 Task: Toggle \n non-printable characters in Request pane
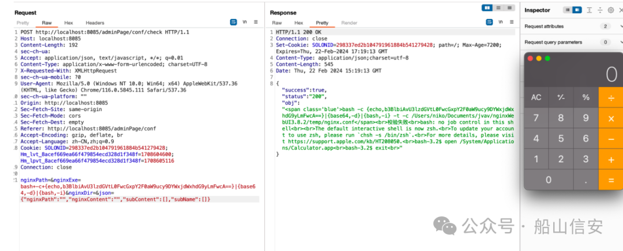click(x=245, y=22)
